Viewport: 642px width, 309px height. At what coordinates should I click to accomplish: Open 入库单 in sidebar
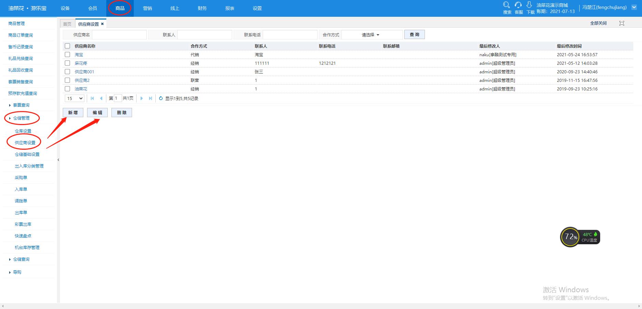[21, 189]
